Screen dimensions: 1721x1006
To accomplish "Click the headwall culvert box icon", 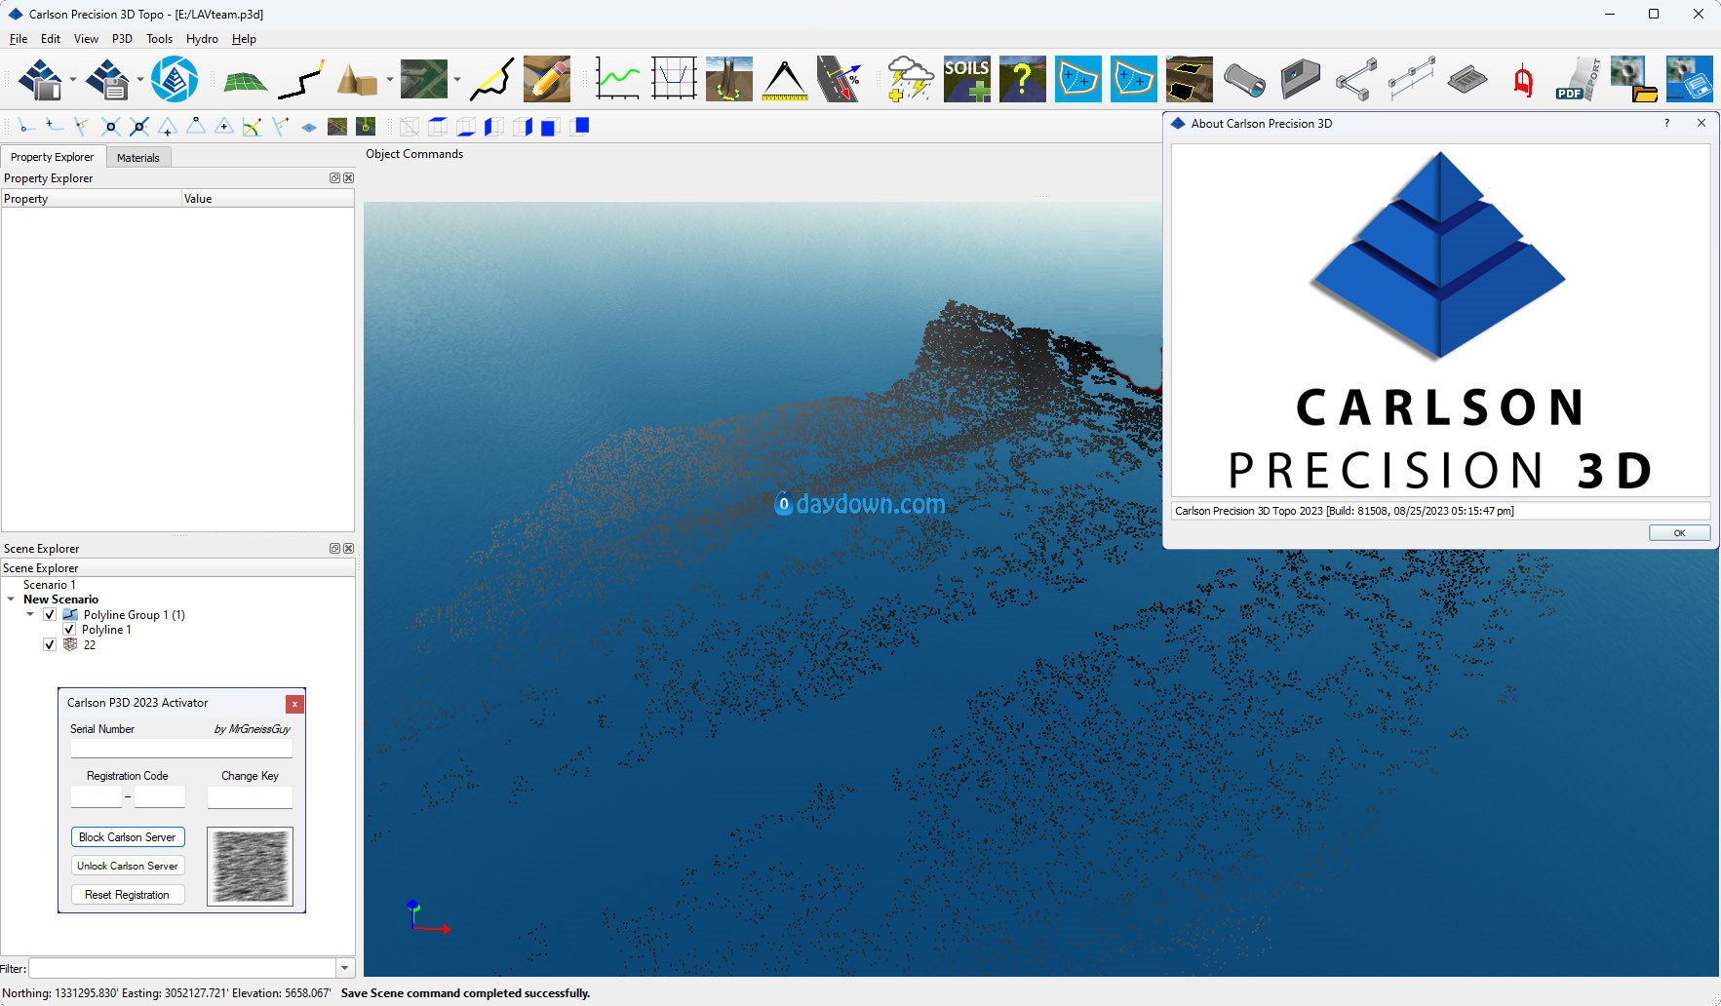I will tap(1300, 79).
